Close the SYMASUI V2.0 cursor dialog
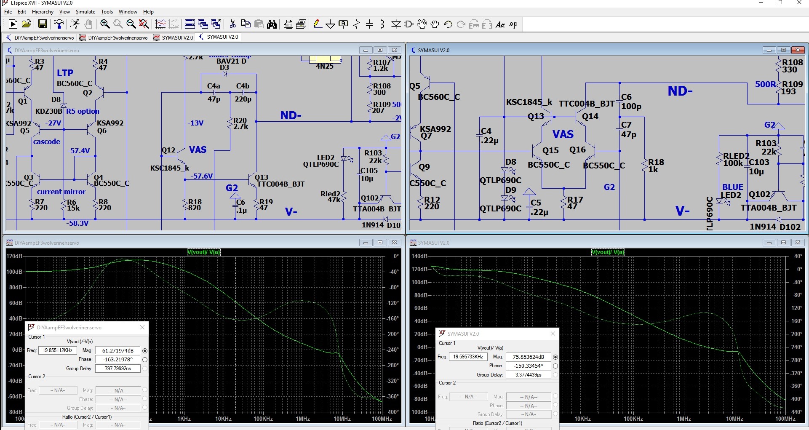 tap(553, 334)
